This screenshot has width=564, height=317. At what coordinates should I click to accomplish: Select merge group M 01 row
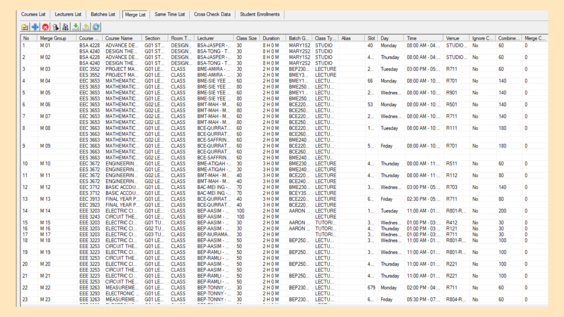[x=284, y=45]
